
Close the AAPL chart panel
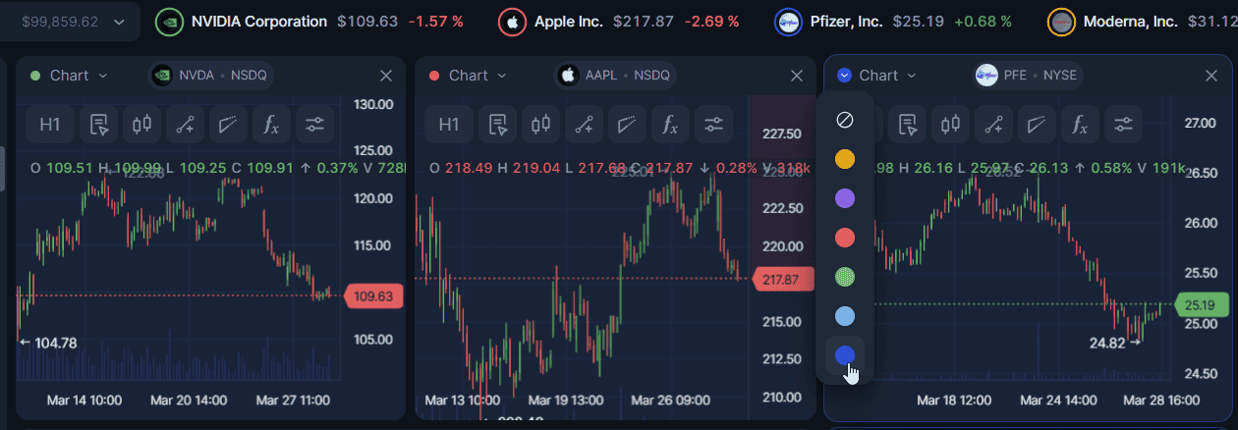tap(796, 76)
